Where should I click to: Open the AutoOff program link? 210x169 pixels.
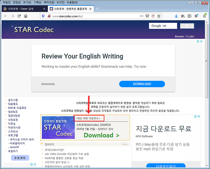click(15, 147)
